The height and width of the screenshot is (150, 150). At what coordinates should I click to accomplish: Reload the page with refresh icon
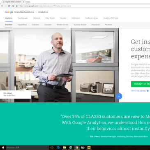click(x=9, y=6)
